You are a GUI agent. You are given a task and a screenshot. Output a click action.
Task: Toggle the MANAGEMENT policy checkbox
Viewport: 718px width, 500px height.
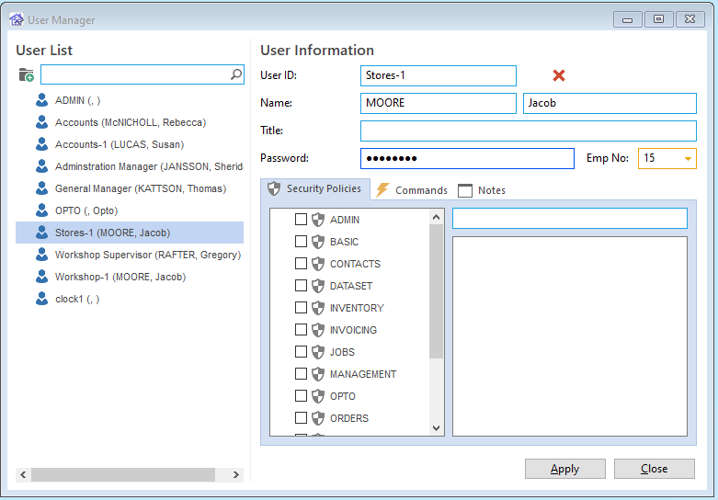click(301, 374)
